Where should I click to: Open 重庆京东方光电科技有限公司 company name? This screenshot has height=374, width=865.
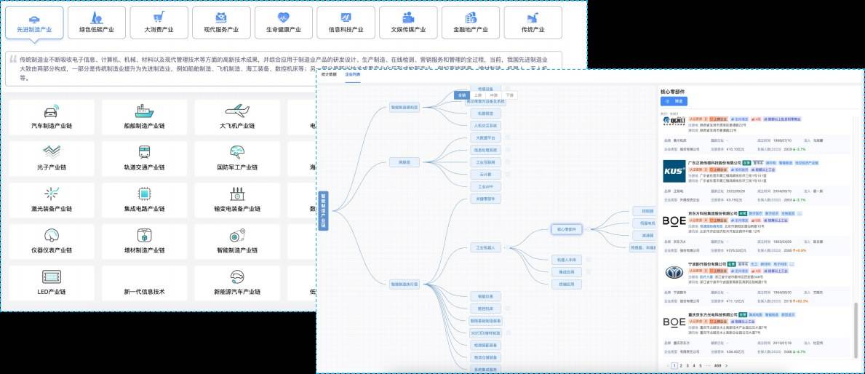[712, 314]
